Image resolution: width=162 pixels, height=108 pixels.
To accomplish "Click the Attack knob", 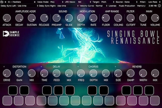I will [x=7, y=18].
